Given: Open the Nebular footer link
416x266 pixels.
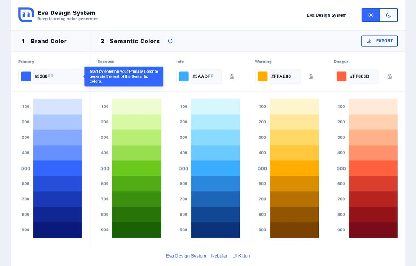Looking at the screenshot, I should (219, 256).
